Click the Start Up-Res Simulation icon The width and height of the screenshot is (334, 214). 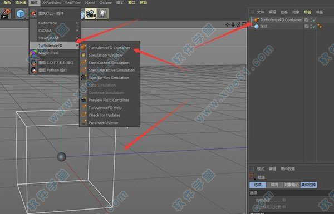coord(83,78)
